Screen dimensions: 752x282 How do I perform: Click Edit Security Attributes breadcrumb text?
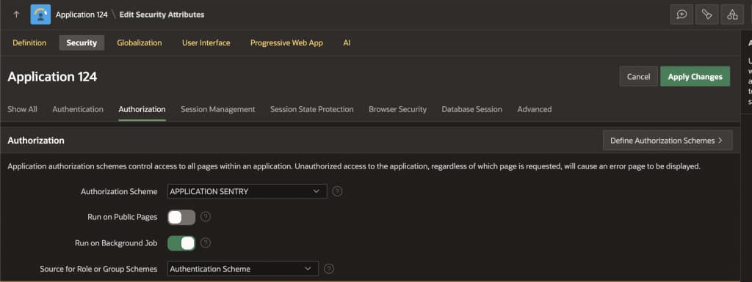point(162,15)
